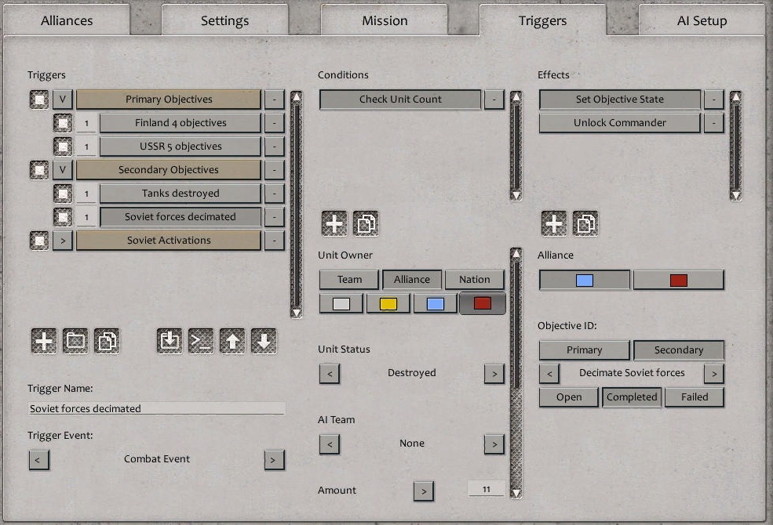
Task: Copy the selected effect
Action: coord(585,223)
